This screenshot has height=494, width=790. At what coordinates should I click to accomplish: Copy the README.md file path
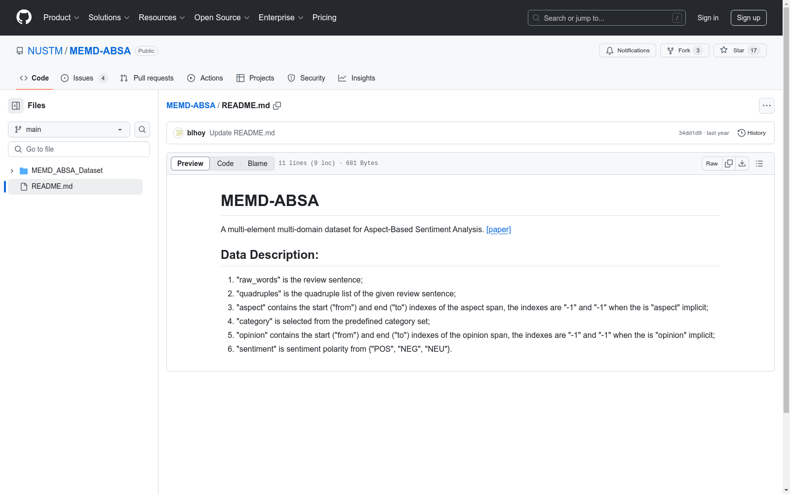point(277,105)
